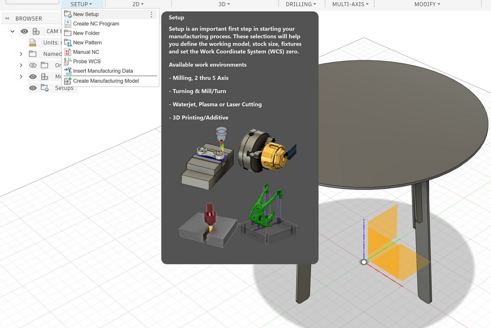Screen dimensions: 491x328
Task: Click the New Folder icon in Setup menu
Action: pyautogui.click(x=68, y=33)
